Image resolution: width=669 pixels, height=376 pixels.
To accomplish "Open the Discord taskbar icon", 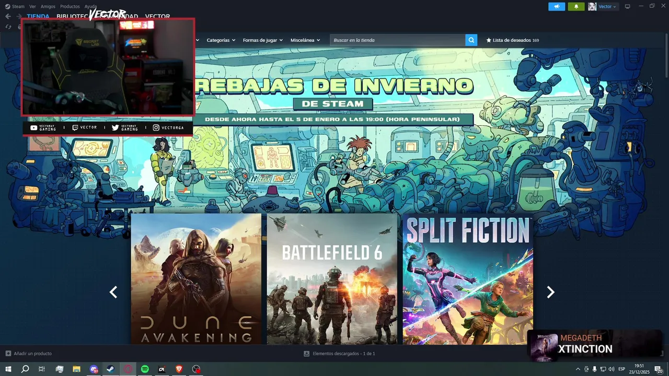I will pyautogui.click(x=94, y=369).
